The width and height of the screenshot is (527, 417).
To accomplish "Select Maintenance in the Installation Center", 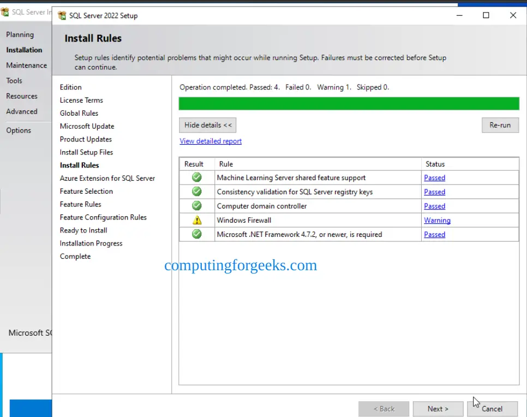I will click(x=27, y=65).
